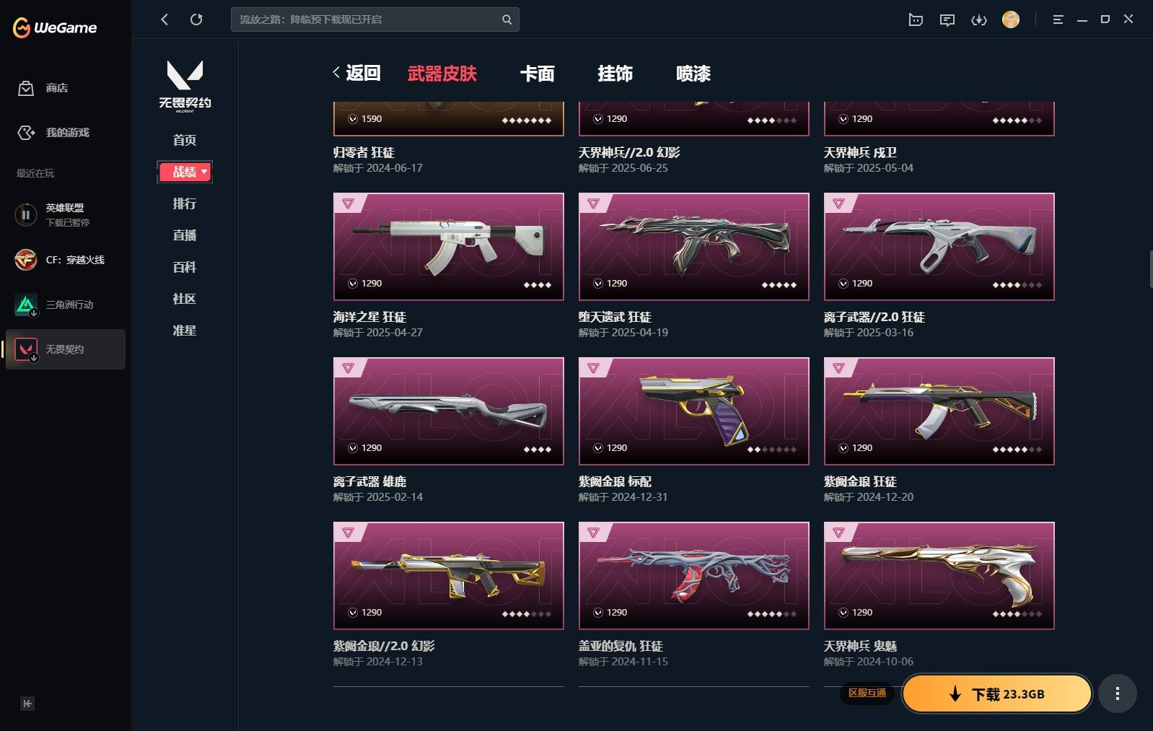
Task: Open the download manager icon
Action: 979,19
